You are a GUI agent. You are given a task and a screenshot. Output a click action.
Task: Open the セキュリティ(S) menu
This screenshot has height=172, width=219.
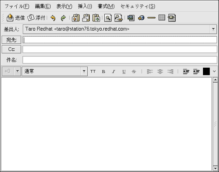click(x=137, y=6)
